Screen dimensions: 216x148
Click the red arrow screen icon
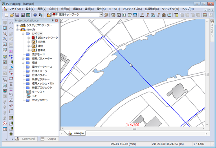pyautogui.click(x=5, y=91)
